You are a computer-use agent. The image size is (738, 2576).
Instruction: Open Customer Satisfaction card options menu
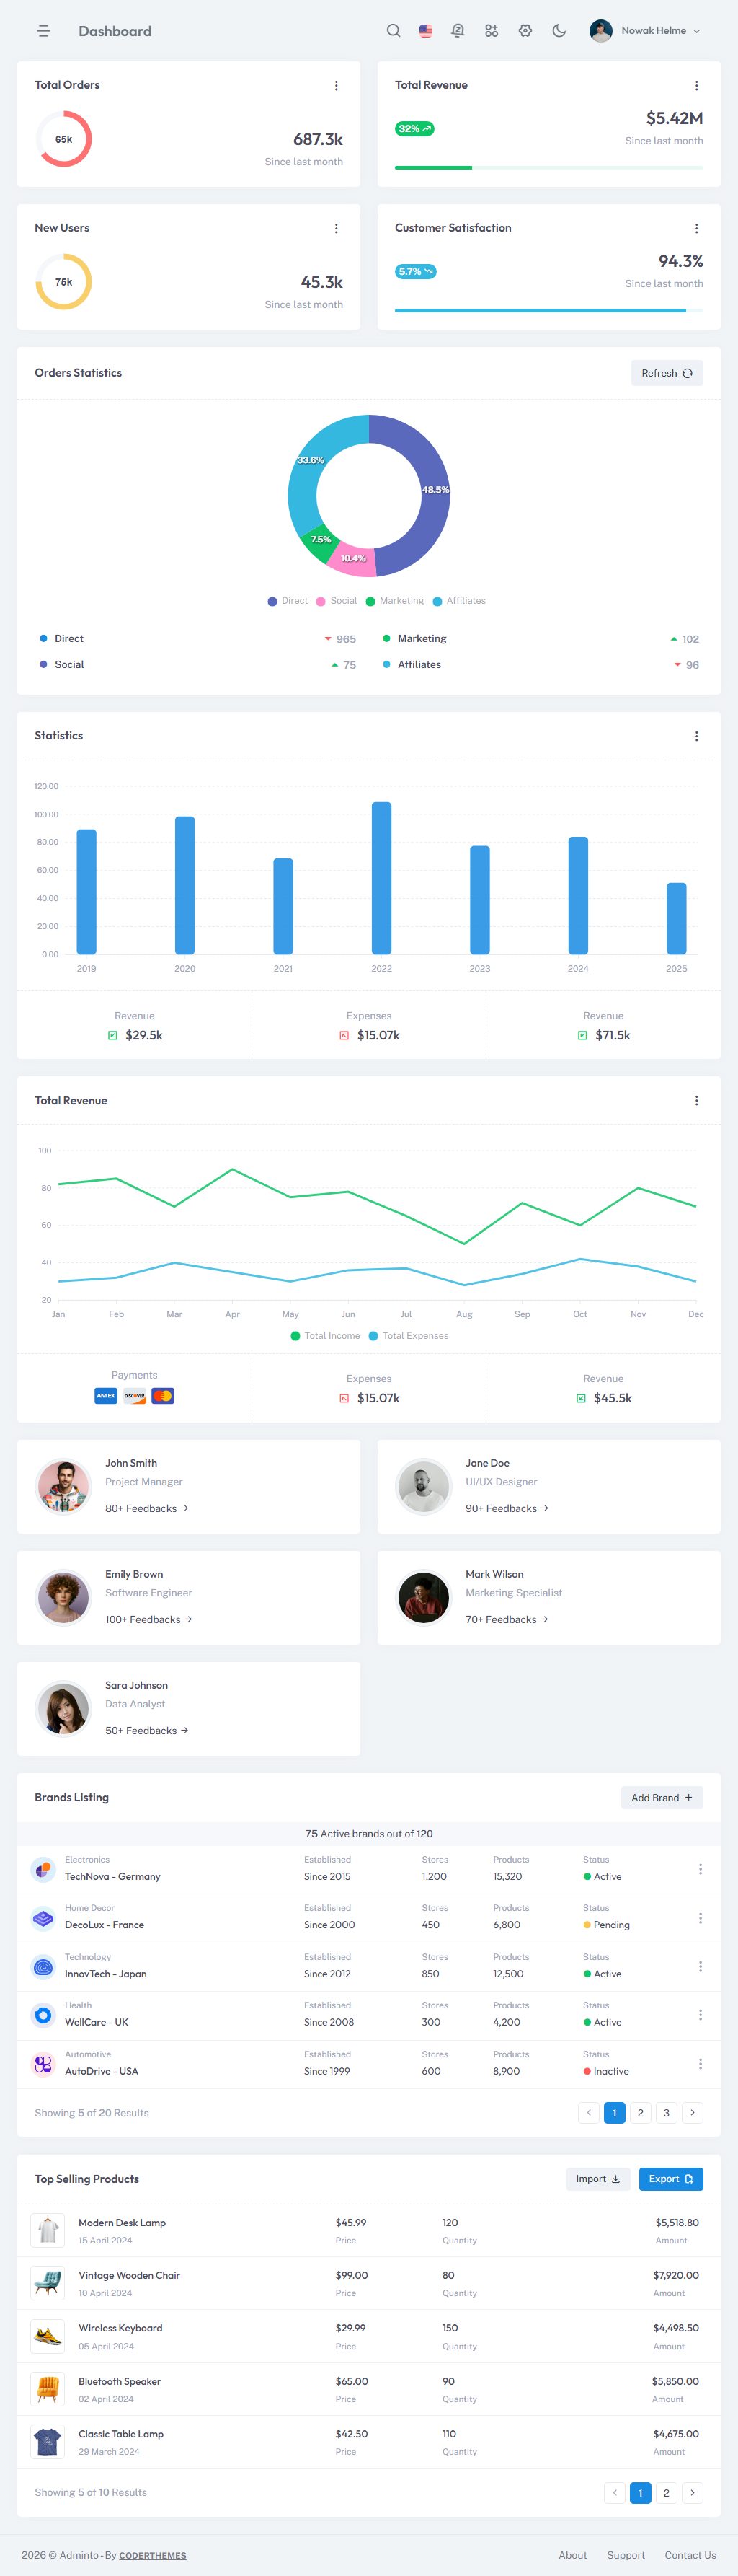[696, 229]
